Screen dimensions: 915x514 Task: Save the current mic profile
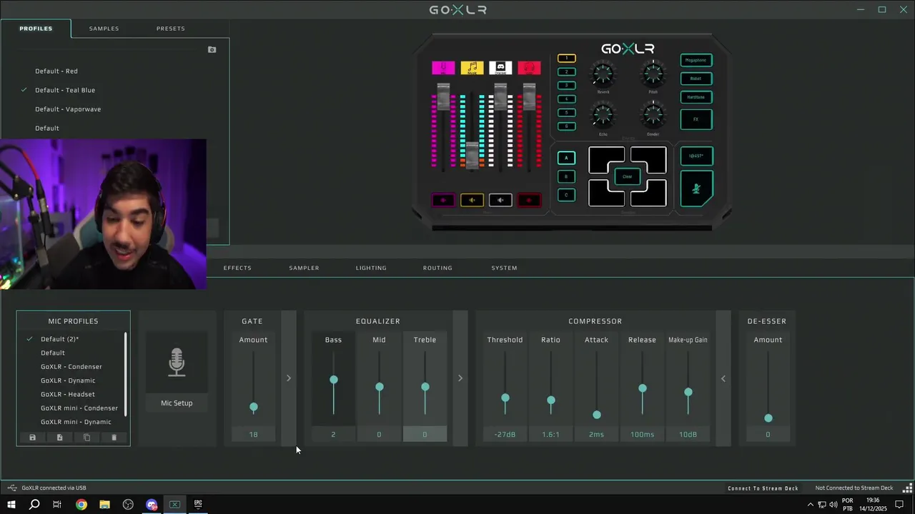[32, 438]
